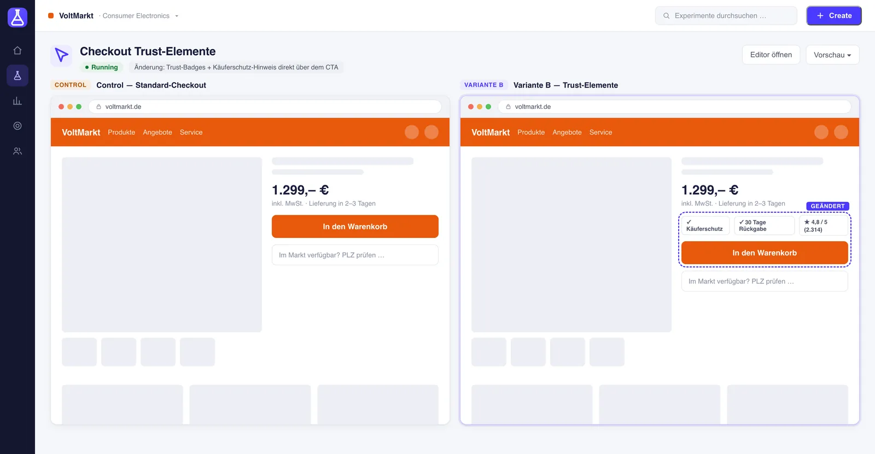This screenshot has height=454, width=875.
Task: Click the lock icon in the Variante B address bar
Action: coord(509,107)
